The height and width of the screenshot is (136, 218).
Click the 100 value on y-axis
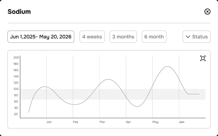point(16,89)
